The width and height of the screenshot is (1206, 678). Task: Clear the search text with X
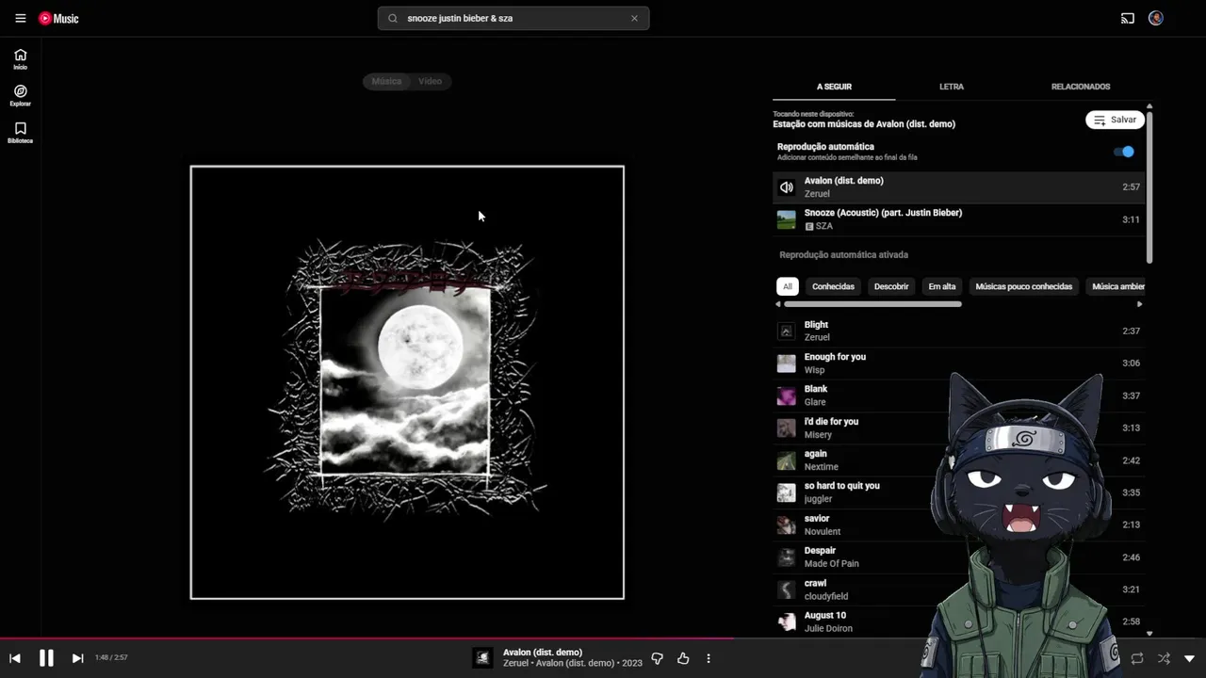click(634, 18)
